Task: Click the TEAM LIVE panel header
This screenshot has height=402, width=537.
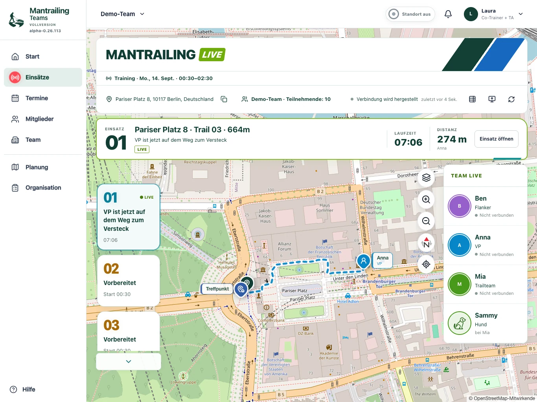Action: click(466, 176)
